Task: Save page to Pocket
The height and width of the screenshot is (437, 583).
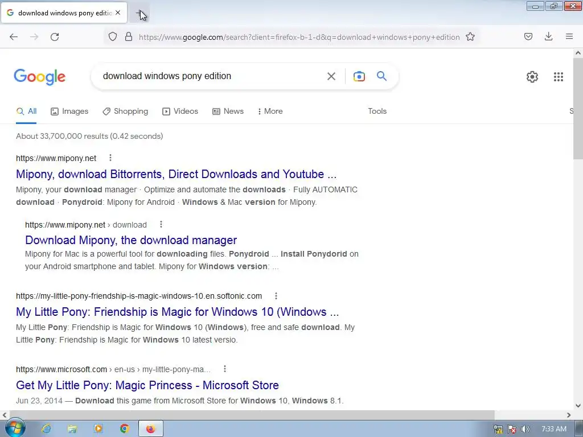Action: pos(528,37)
